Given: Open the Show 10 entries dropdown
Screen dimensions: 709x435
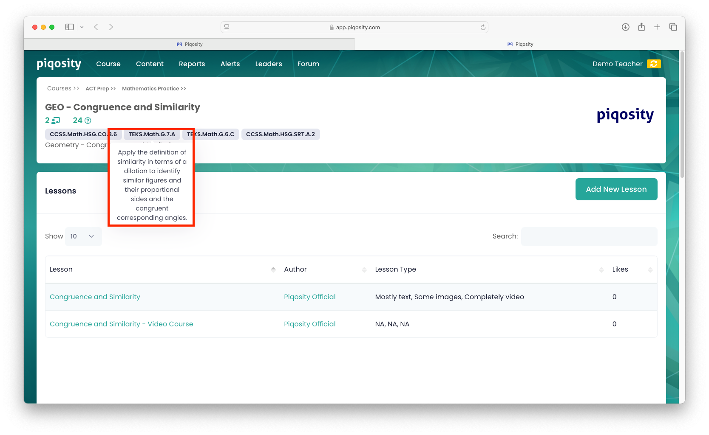Looking at the screenshot, I should click(83, 236).
